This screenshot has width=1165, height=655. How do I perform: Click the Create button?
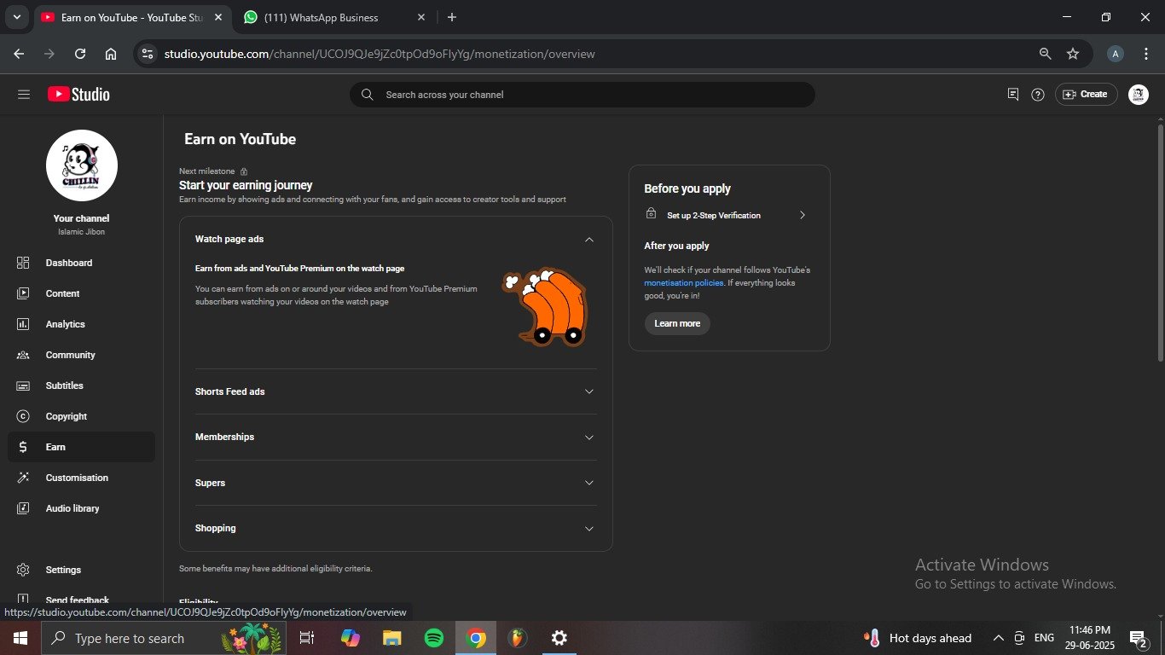coord(1086,95)
